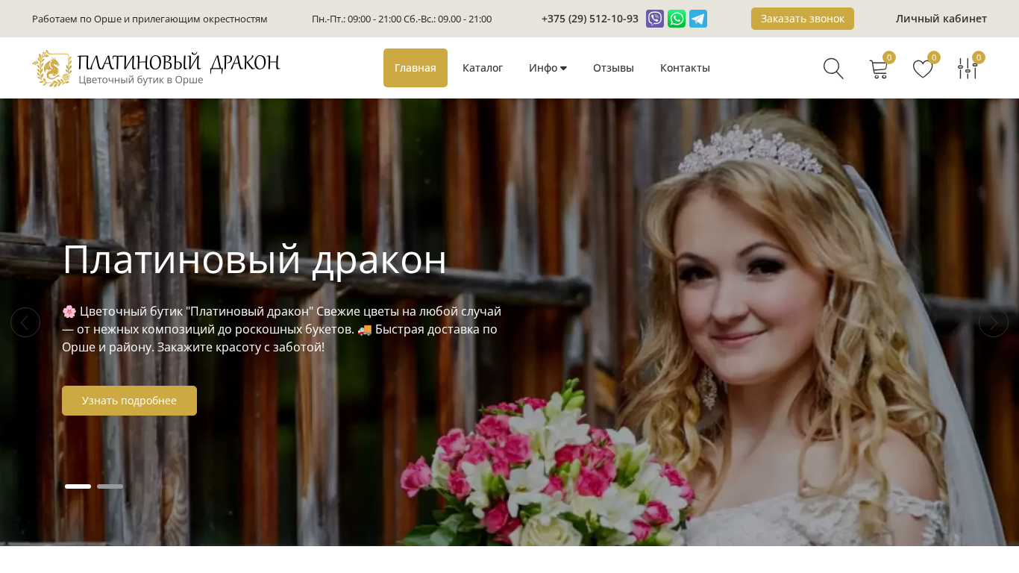1019x573 pixels.
Task: Open the shopping cart
Action: point(879,69)
